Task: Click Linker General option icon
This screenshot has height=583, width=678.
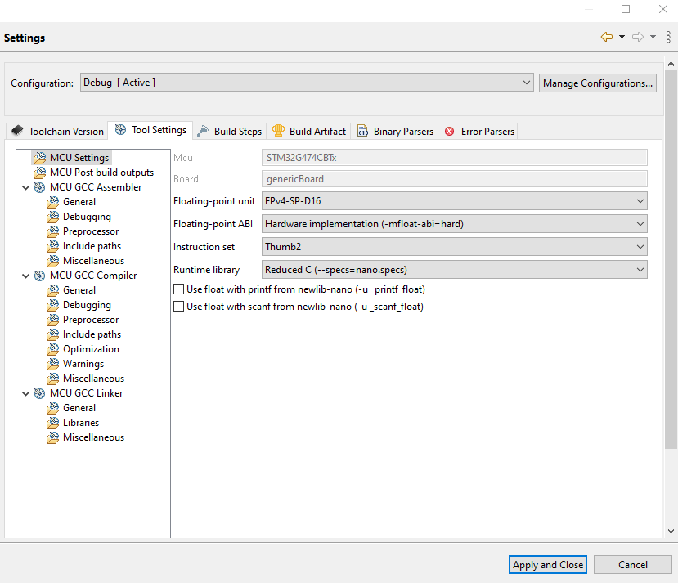Action: pos(53,407)
